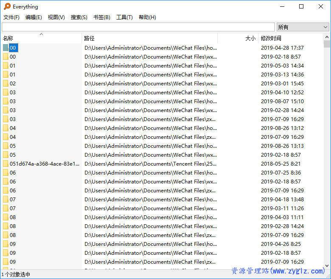Image resolution: width=331 pixels, height=279 pixels.
Task: Select folder icon of 04 dated 2019-08-26 13:12
Action: click(6, 128)
